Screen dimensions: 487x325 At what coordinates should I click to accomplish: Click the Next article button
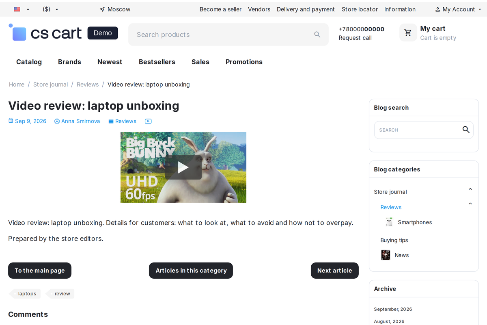tap(335, 271)
